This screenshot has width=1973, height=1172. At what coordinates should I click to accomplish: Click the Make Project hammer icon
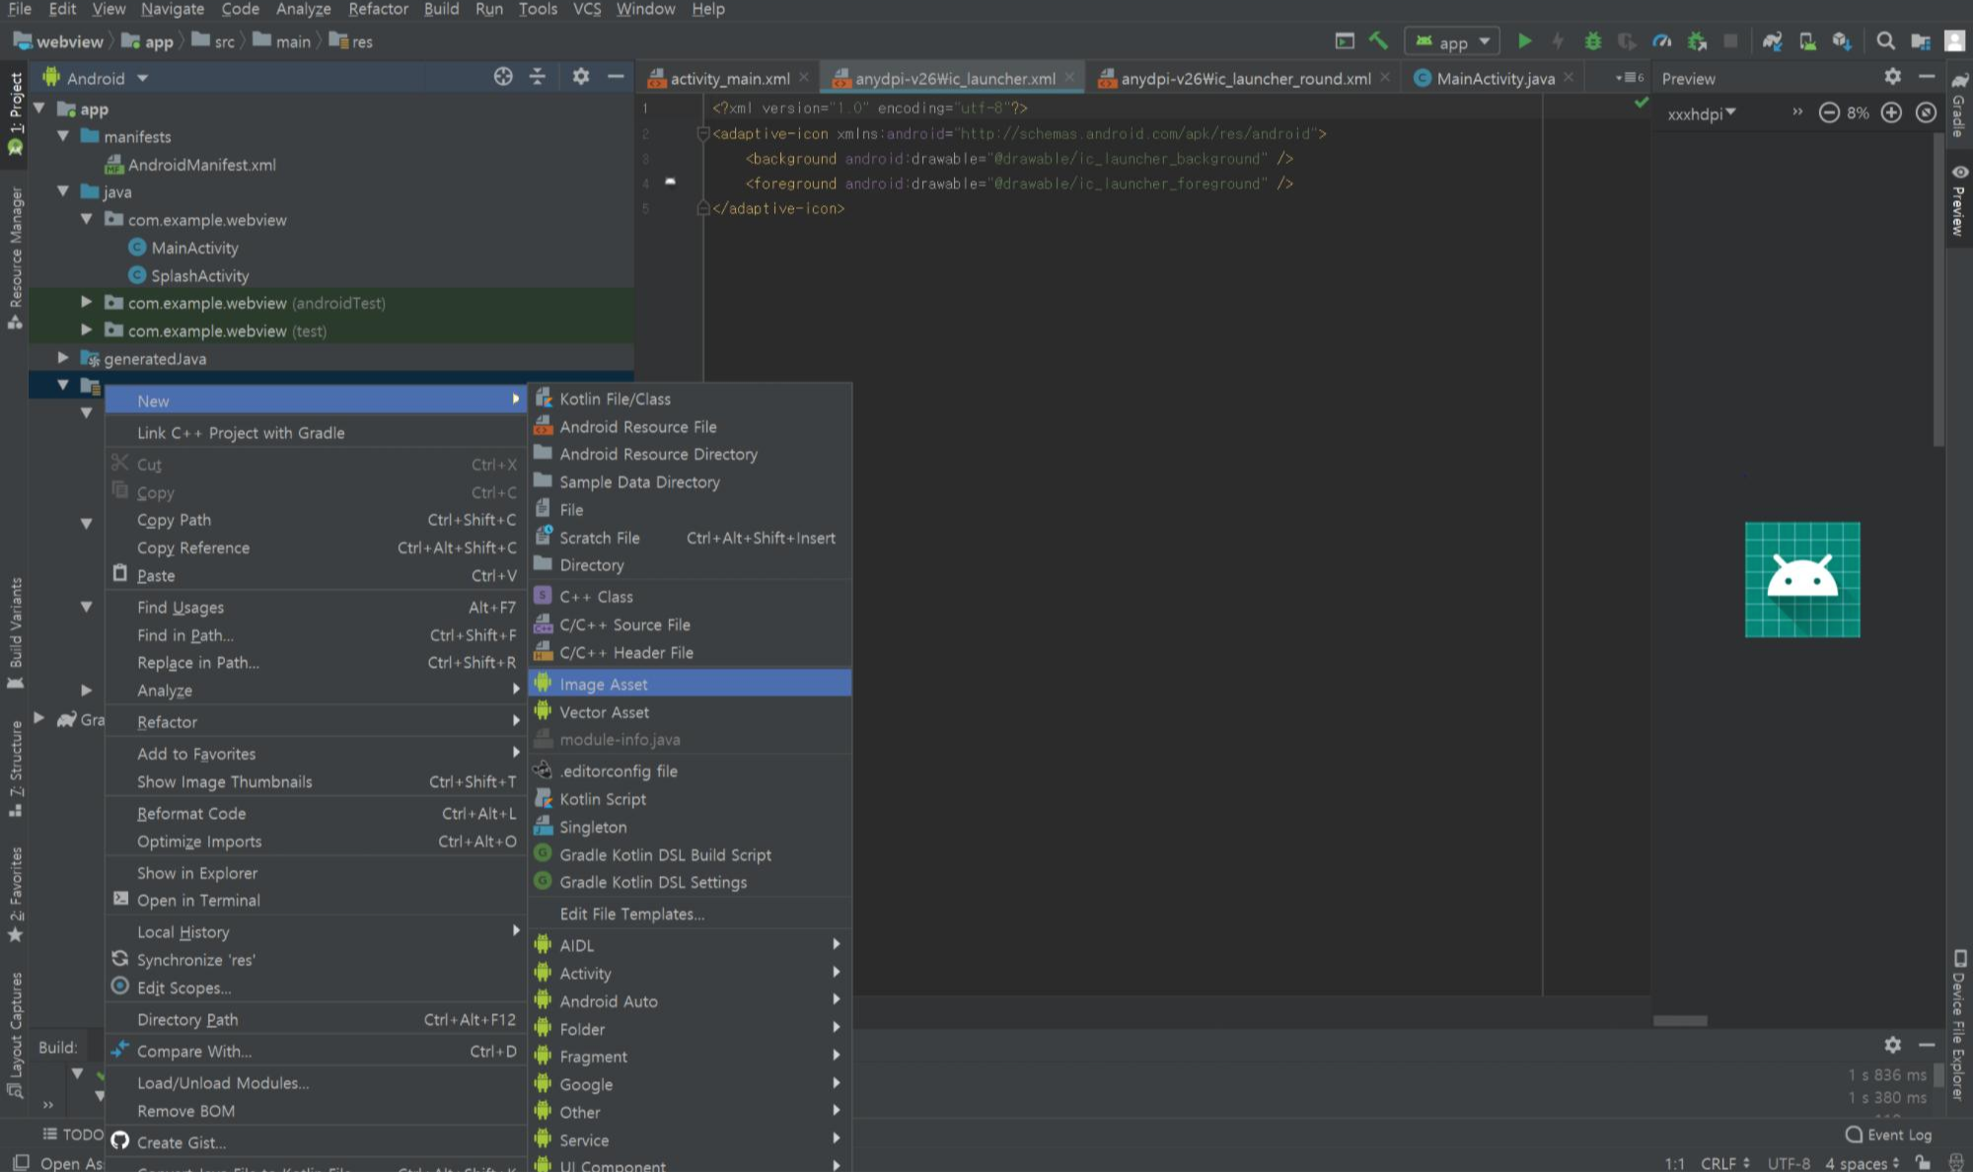point(1378,41)
